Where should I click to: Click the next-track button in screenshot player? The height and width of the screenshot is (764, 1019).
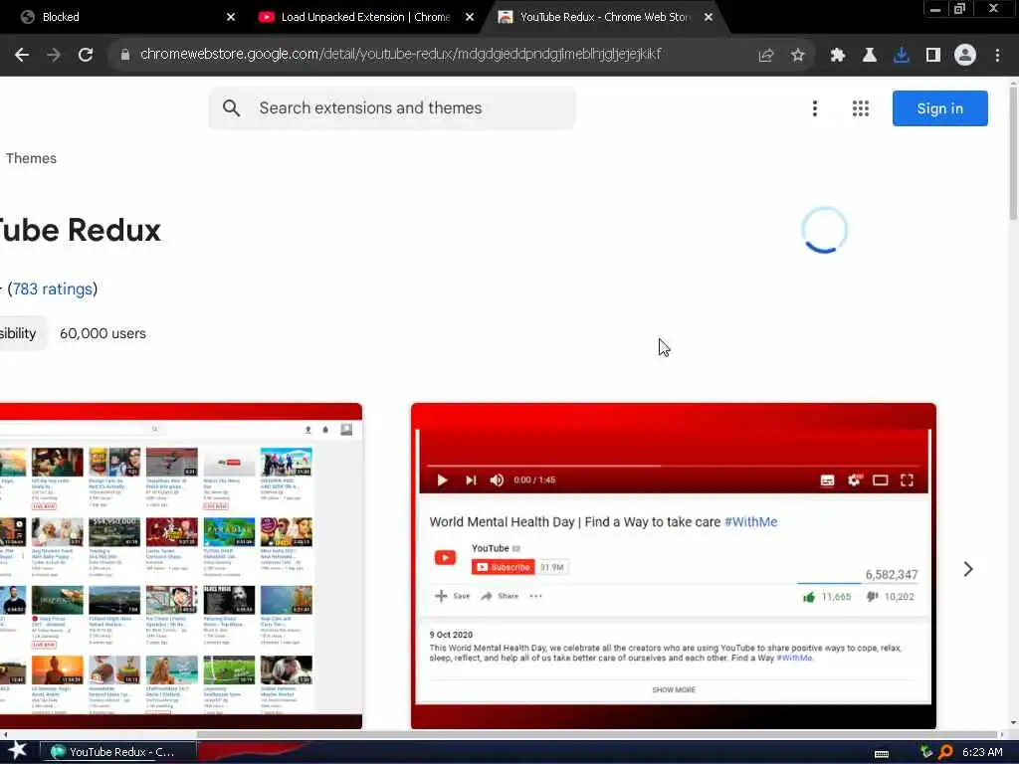471,480
